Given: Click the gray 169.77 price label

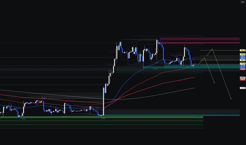Looking at the screenshot, I should click(x=243, y=78).
